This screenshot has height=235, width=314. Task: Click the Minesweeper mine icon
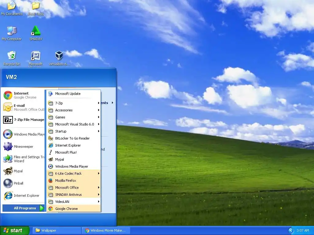tap(8, 147)
